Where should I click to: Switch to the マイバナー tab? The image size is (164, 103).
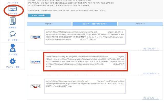pos(49,24)
